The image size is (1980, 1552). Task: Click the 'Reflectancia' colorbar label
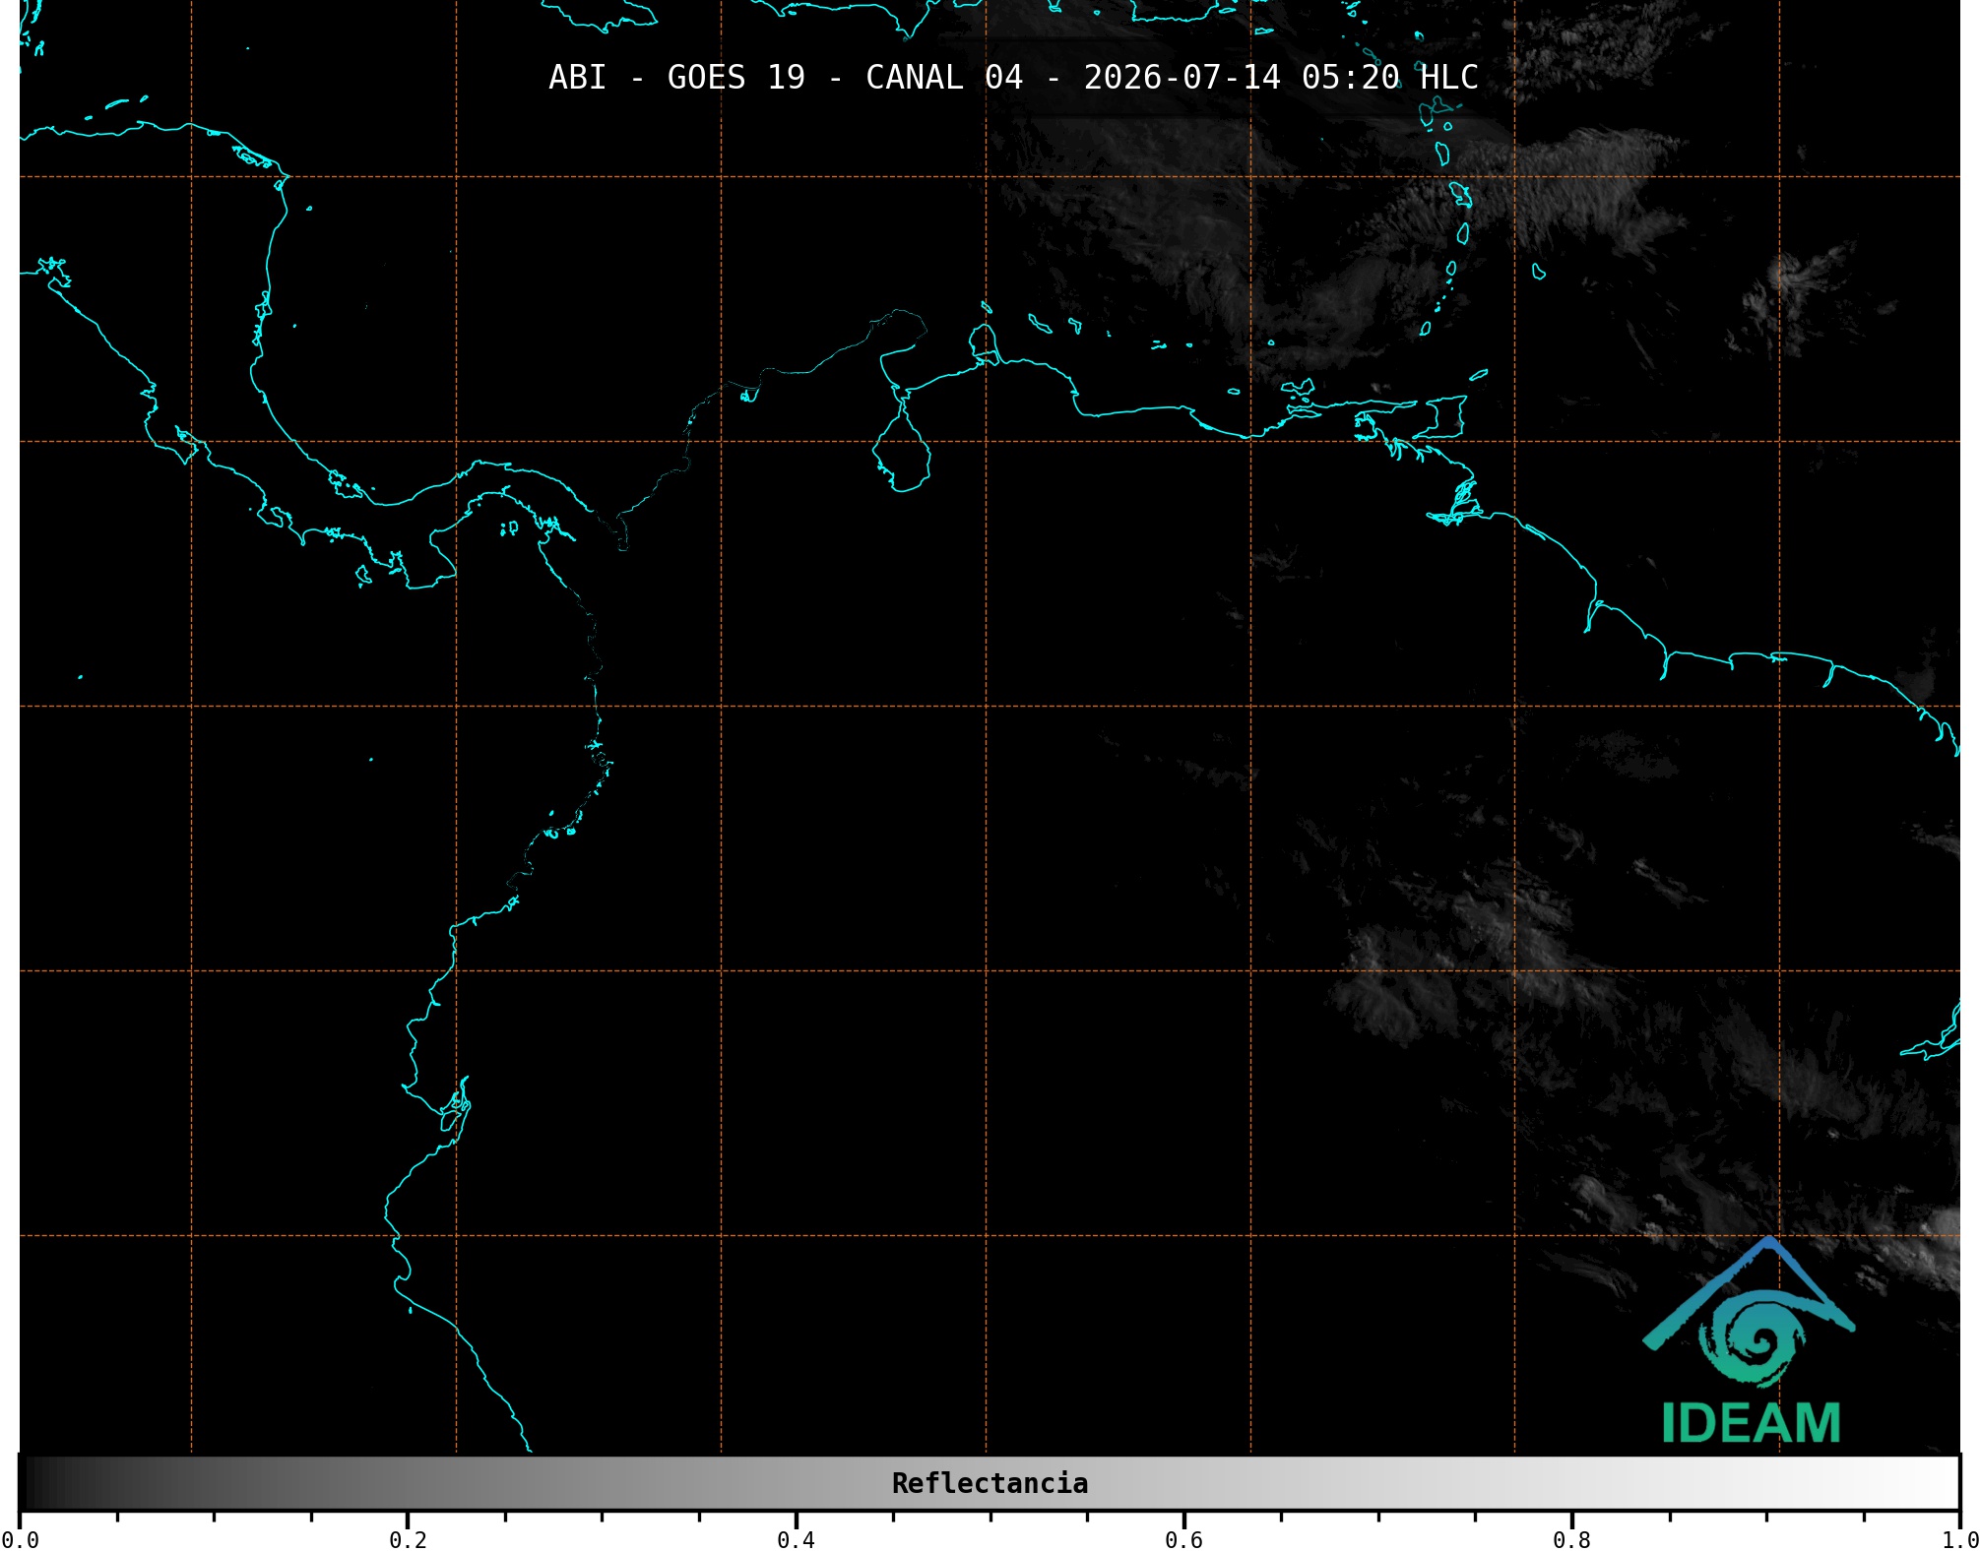point(990,1483)
